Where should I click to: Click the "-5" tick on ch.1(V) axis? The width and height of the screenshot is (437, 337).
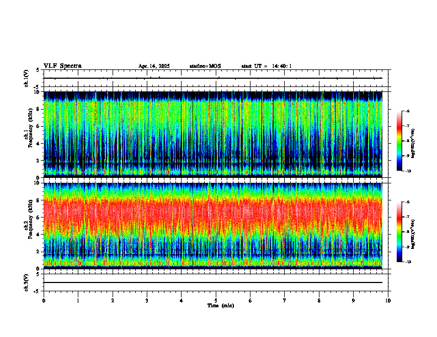coord(37,87)
